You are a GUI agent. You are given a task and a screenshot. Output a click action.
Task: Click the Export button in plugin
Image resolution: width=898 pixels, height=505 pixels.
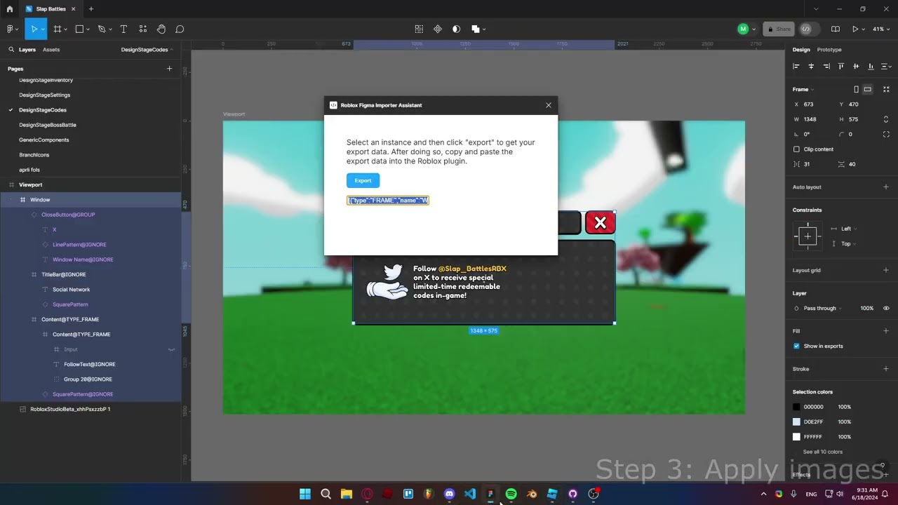(363, 180)
